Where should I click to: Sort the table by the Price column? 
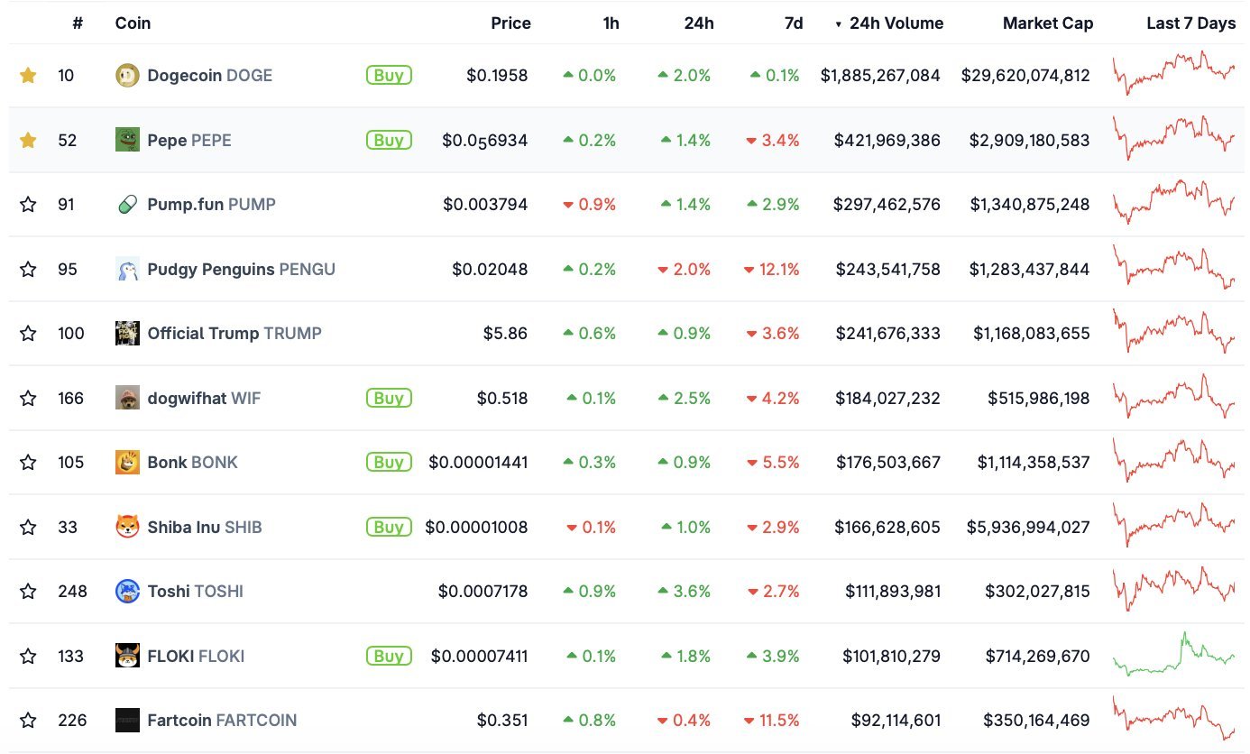(510, 23)
